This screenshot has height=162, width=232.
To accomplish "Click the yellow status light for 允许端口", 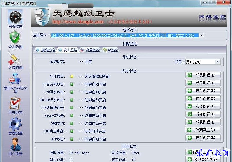I will (x=72, y=76).
